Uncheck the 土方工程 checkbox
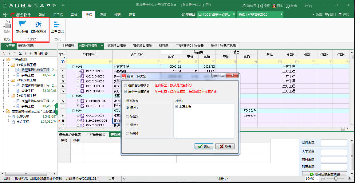 [176, 106]
